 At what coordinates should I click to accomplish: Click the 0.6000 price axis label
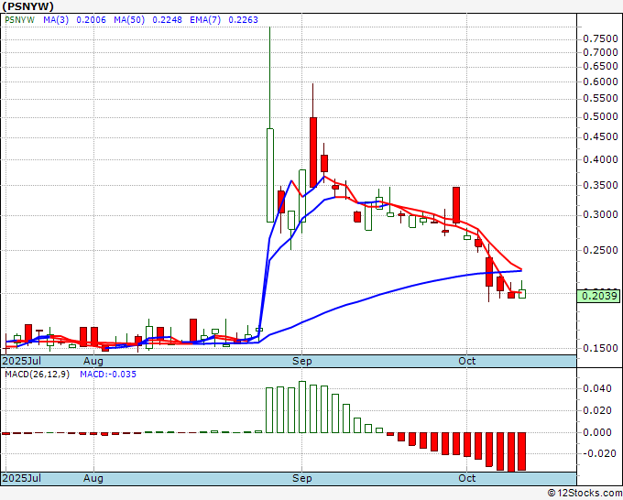click(x=600, y=82)
